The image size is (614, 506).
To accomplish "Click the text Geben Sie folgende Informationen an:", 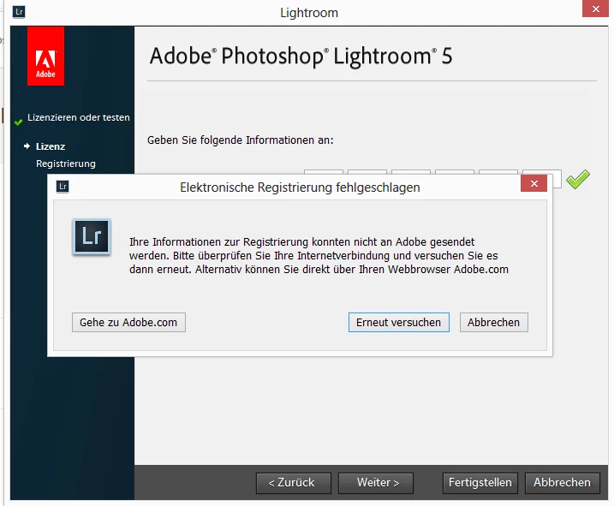I will [x=241, y=140].
